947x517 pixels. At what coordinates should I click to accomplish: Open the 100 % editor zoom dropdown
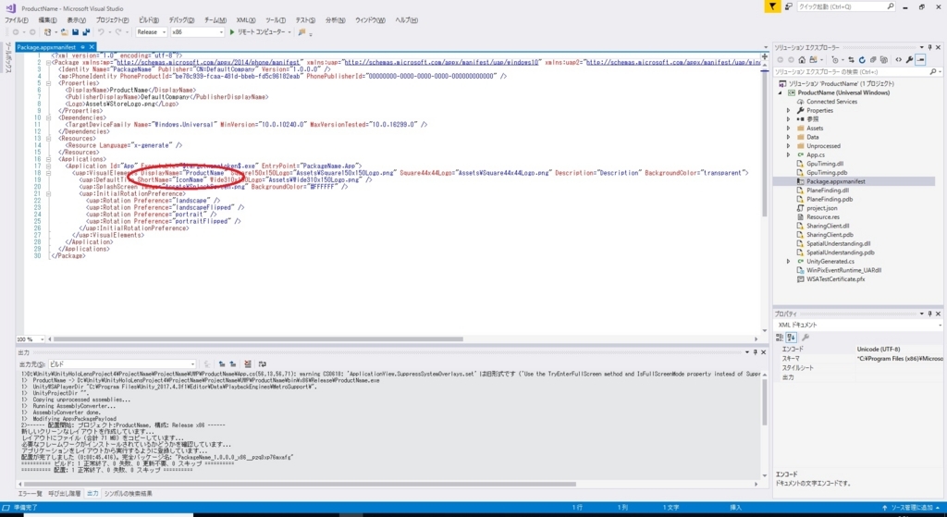tap(31, 339)
